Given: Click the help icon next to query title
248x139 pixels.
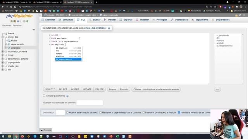Looking at the screenshot, I should pyautogui.click(x=109, y=28).
